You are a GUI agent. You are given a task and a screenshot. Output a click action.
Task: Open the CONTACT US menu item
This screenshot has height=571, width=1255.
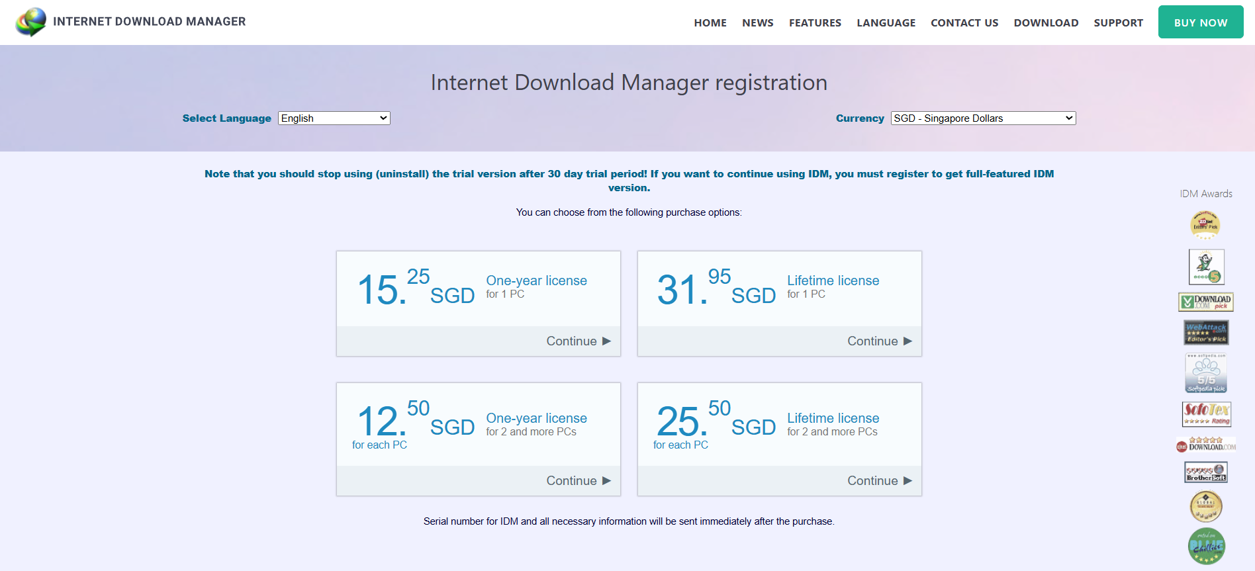pos(964,22)
